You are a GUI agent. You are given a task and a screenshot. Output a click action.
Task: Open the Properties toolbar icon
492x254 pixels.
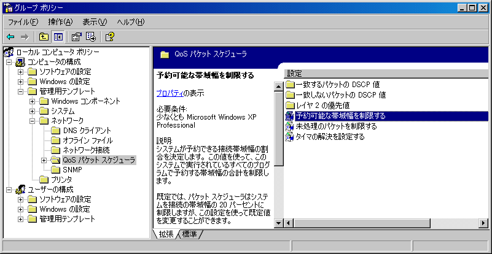[76, 37]
